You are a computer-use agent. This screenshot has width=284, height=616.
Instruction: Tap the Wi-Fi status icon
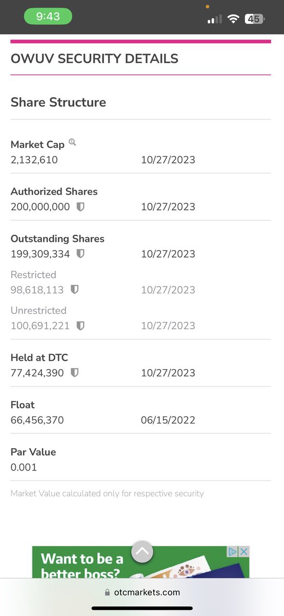click(x=234, y=19)
